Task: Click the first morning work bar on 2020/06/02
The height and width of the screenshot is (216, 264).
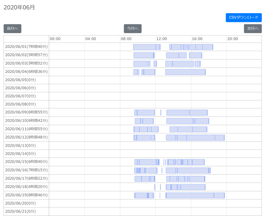Action: click(143, 55)
